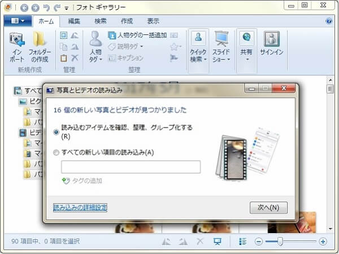The image size is (339, 254).
Task: Click the vertical scrollbar down arrow
Action: (x=330, y=229)
